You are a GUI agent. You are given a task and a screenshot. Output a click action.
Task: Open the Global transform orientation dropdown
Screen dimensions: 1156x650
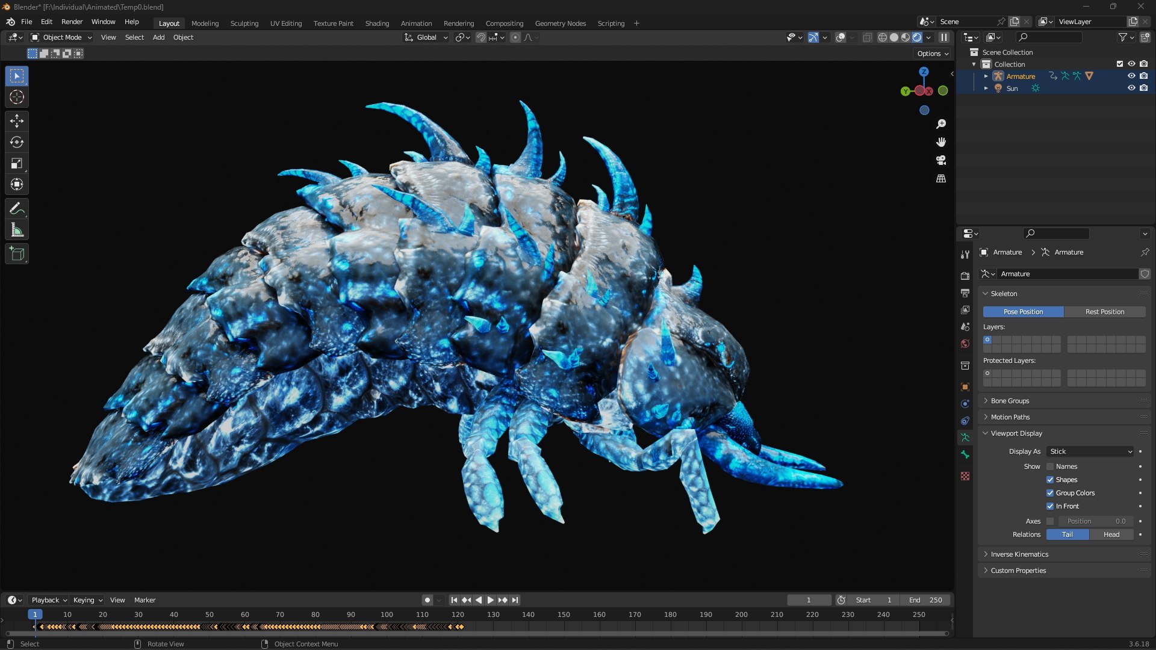(426, 37)
